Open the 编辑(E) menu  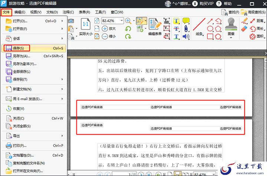[20, 12]
